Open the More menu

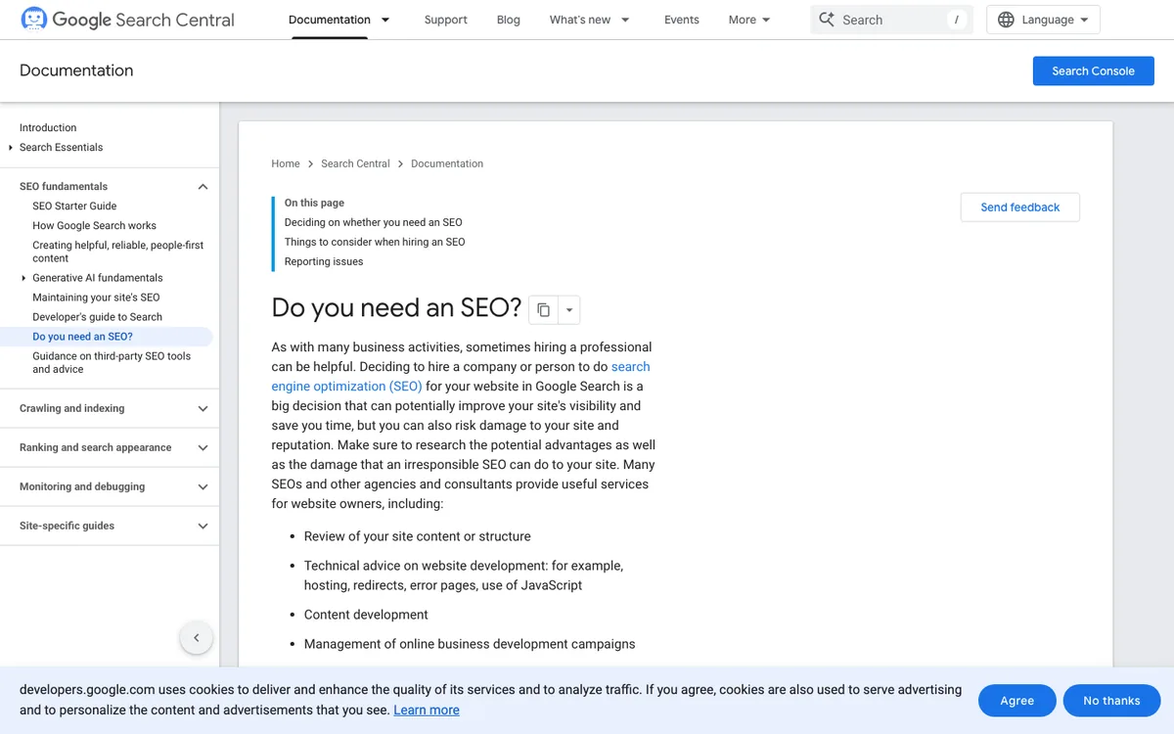pos(749,20)
